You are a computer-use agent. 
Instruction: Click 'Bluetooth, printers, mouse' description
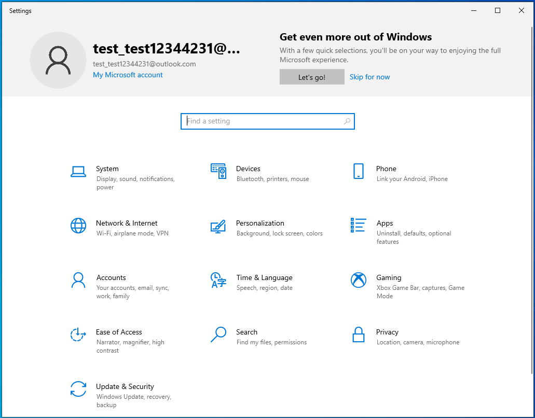272,179
